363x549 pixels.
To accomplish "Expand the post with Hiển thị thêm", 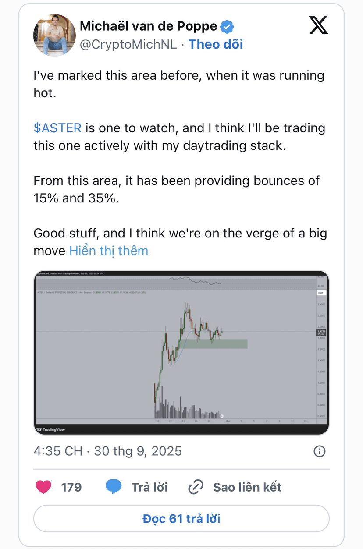I will [x=109, y=251].
